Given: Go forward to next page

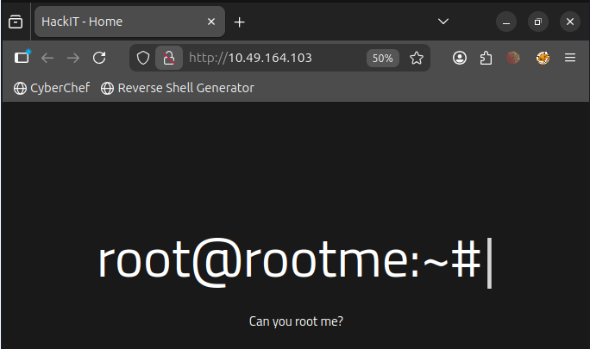Looking at the screenshot, I should point(73,58).
